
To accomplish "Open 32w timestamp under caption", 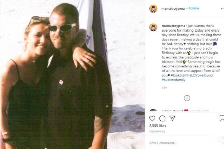I will tap(165, 88).
